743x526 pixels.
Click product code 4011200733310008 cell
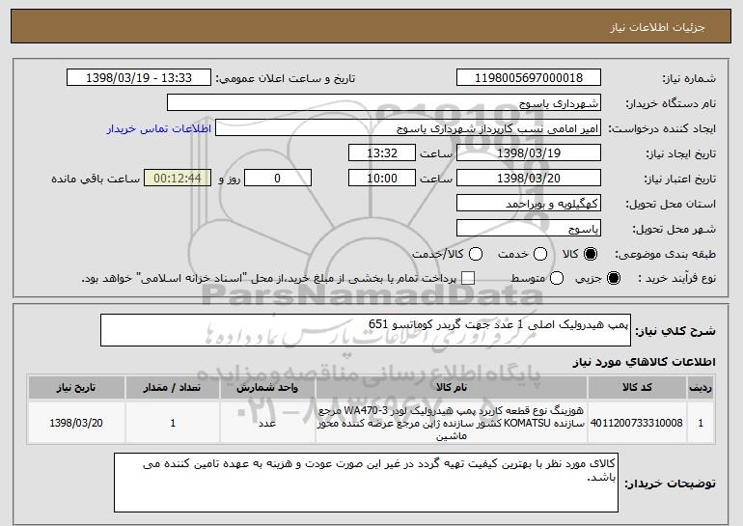click(x=637, y=423)
